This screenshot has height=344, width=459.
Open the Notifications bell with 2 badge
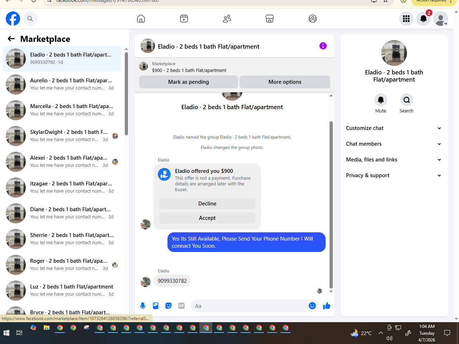423,19
